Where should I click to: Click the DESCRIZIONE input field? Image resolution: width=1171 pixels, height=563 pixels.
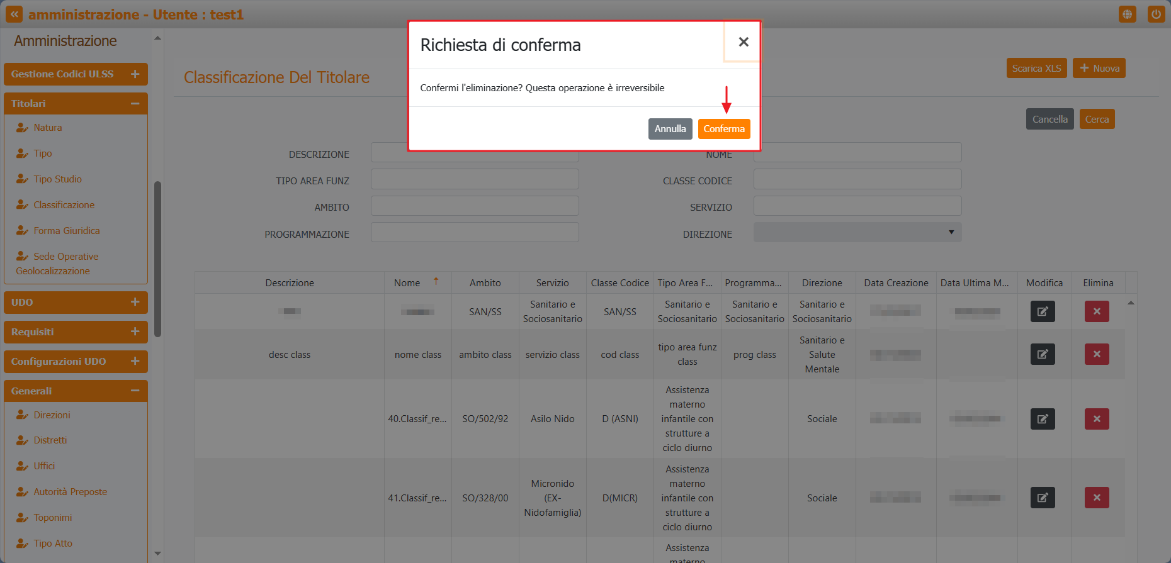coord(474,155)
